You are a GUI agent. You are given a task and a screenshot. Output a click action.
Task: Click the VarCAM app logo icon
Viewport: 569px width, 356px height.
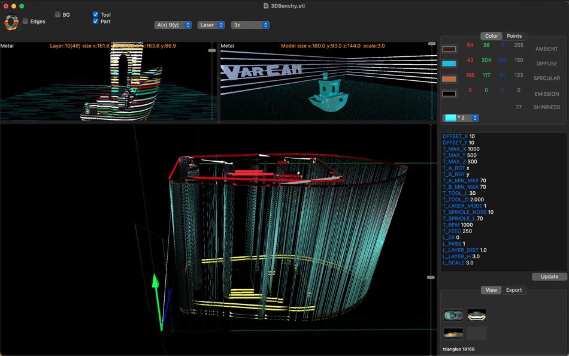[11, 22]
